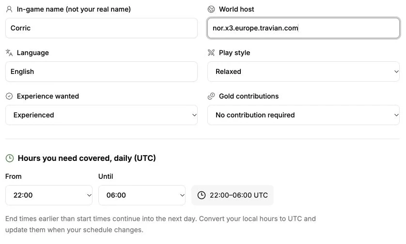The width and height of the screenshot is (406, 244).
Task: Click the crossed swords icon beside Play style
Action: 211,53
